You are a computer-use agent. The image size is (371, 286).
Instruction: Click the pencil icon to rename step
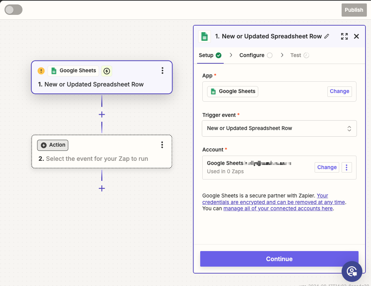click(x=327, y=36)
